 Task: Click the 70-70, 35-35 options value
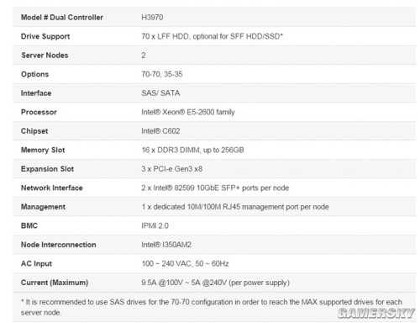(162, 74)
